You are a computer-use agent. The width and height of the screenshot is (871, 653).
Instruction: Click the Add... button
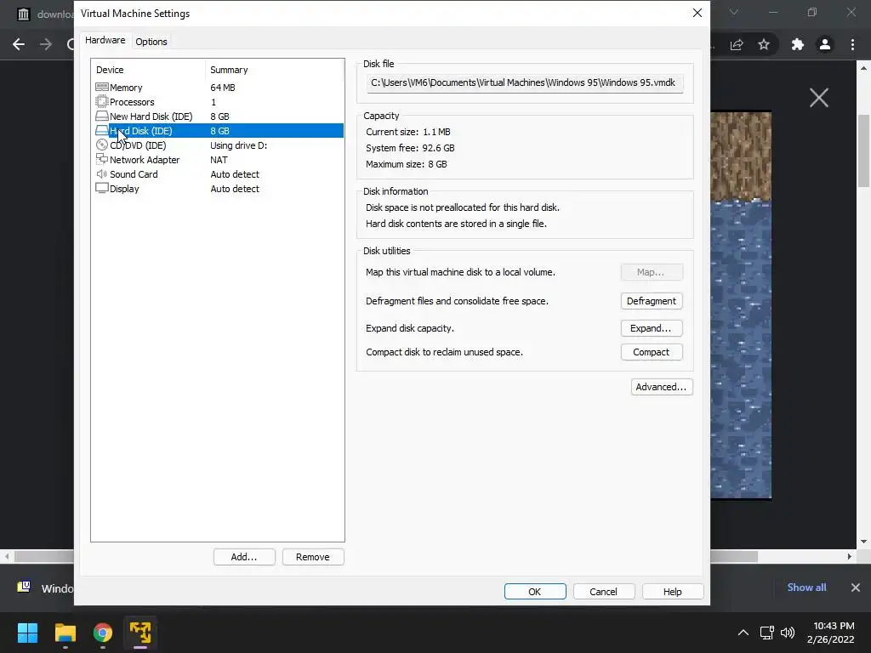(x=244, y=557)
